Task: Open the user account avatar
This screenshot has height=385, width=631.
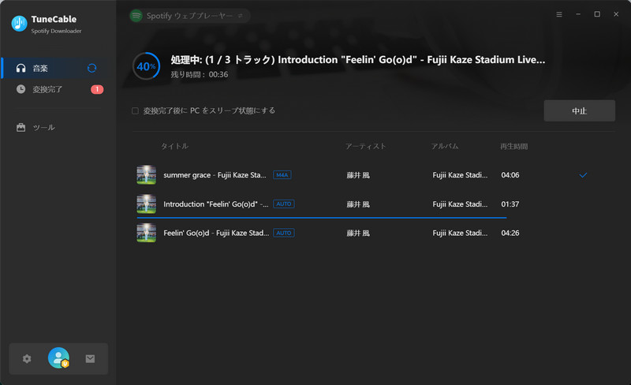Action: (58, 357)
